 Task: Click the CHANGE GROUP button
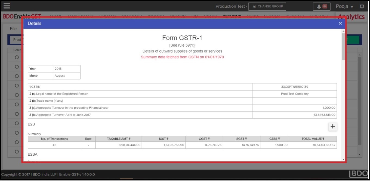pos(267,6)
